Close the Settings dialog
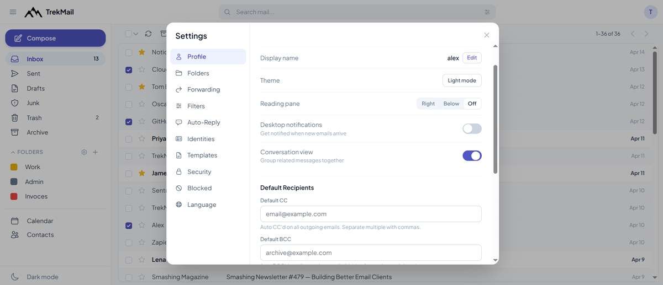 click(x=487, y=35)
